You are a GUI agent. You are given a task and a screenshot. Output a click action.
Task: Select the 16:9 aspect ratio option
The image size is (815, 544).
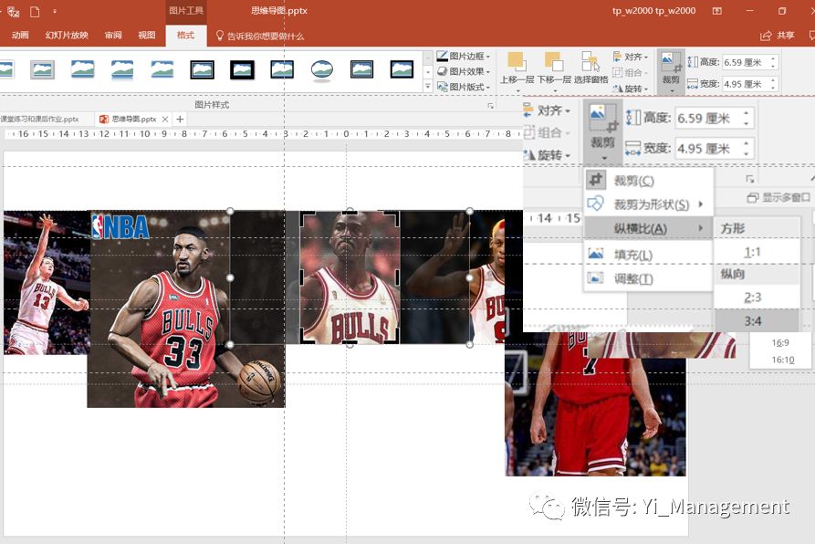pos(780,342)
